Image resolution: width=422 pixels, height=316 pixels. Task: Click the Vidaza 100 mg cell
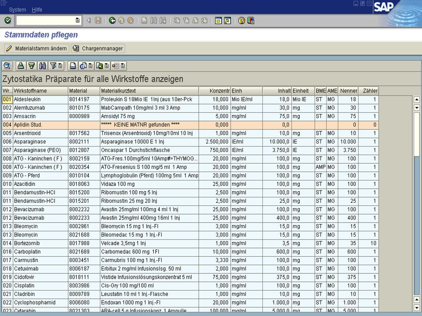pos(149,184)
